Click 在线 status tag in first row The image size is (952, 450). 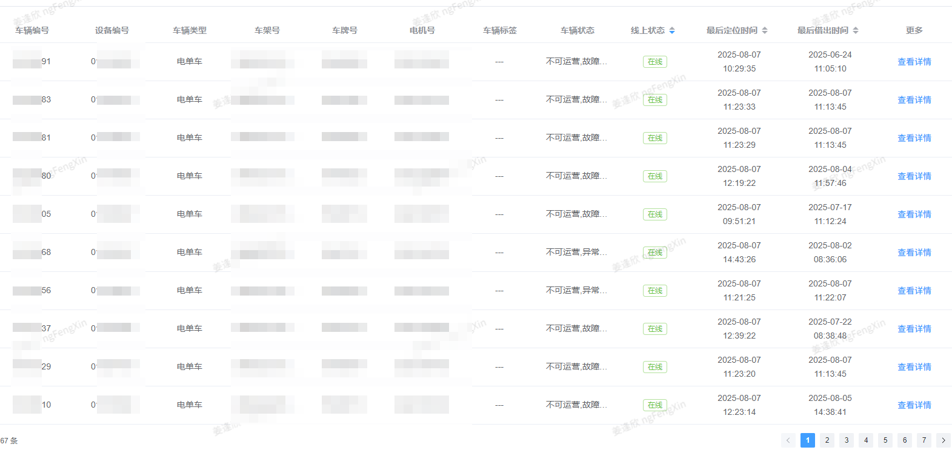coord(655,62)
